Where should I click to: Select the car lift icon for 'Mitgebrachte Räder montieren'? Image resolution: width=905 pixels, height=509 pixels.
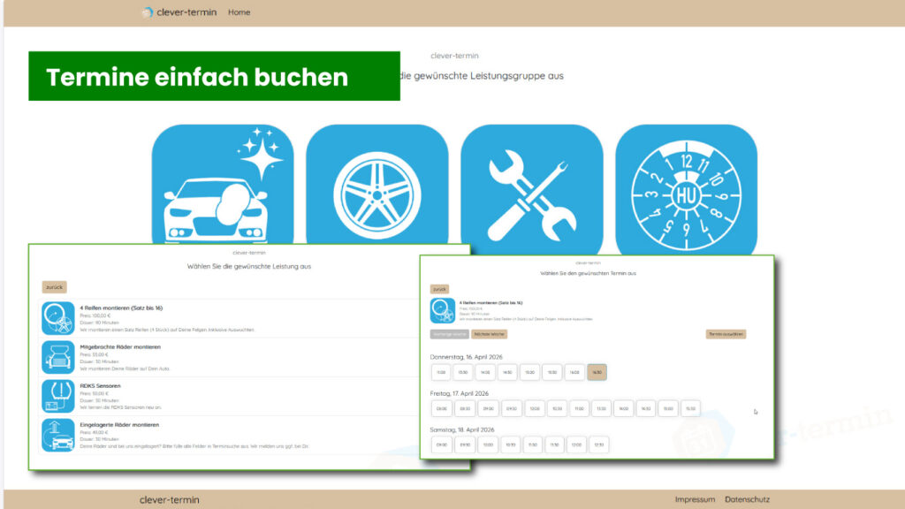coord(57,357)
